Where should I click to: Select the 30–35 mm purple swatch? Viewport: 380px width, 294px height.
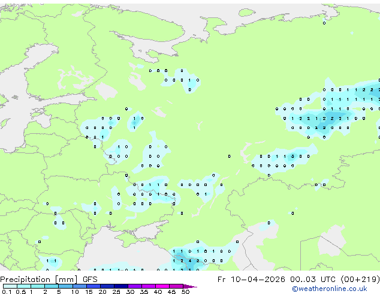point(135,286)
